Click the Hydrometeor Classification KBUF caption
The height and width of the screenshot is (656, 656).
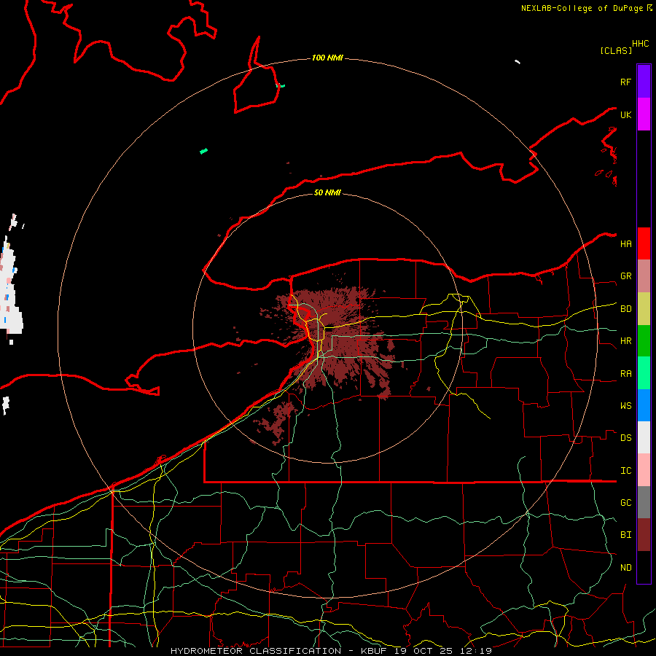tap(331, 651)
